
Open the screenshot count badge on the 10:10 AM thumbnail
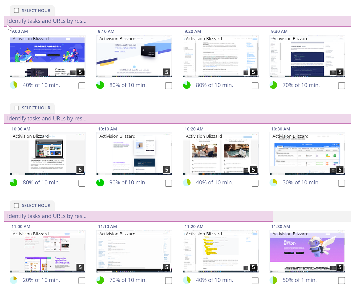(167, 170)
